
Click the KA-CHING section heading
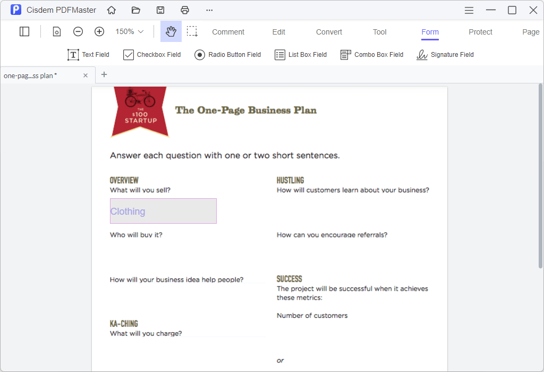(x=124, y=324)
